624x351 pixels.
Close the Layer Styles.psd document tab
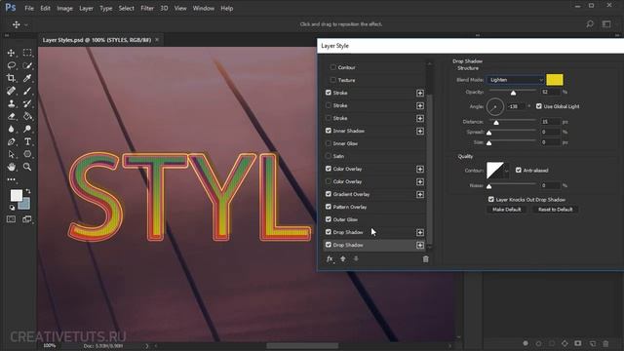pyautogui.click(x=157, y=40)
